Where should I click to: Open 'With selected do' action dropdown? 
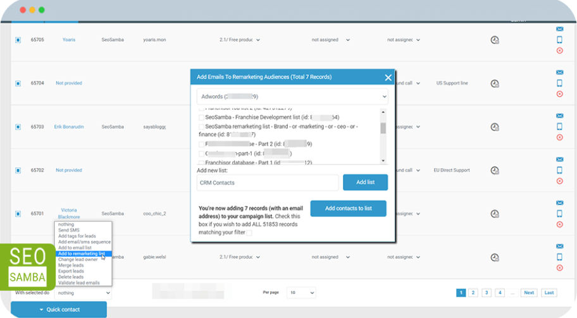click(83, 293)
